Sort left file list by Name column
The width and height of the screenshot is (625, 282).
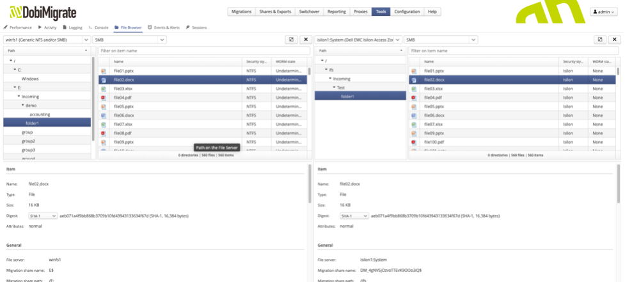(118, 61)
